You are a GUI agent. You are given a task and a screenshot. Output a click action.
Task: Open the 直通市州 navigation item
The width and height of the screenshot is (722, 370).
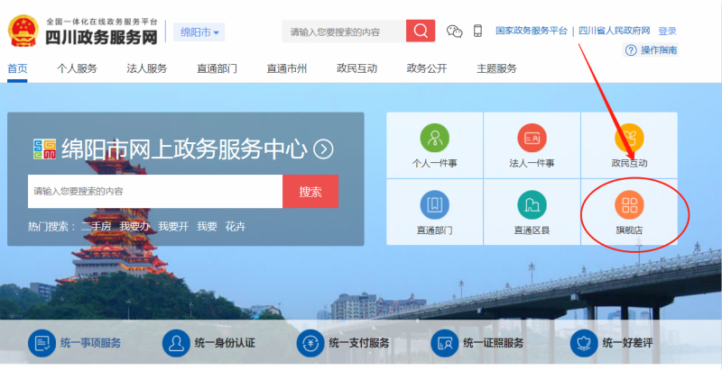(287, 68)
